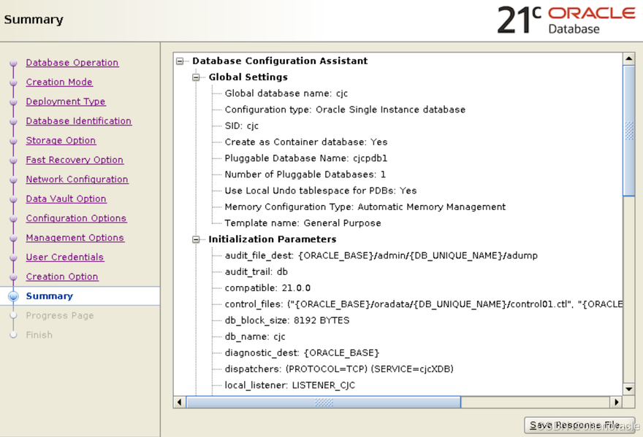Select 'Pluggable Database Name: cjcpdb1' row
The height and width of the screenshot is (437, 643).
[x=306, y=158]
